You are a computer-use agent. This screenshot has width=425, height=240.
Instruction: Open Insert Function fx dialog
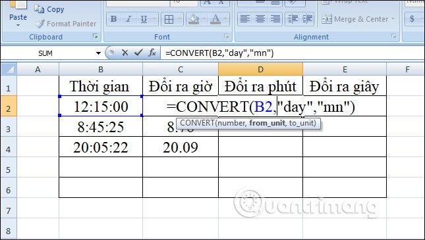tap(152, 53)
